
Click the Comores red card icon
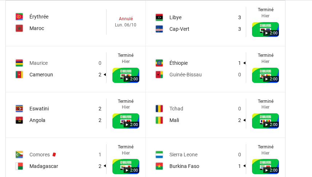[x=54, y=155]
